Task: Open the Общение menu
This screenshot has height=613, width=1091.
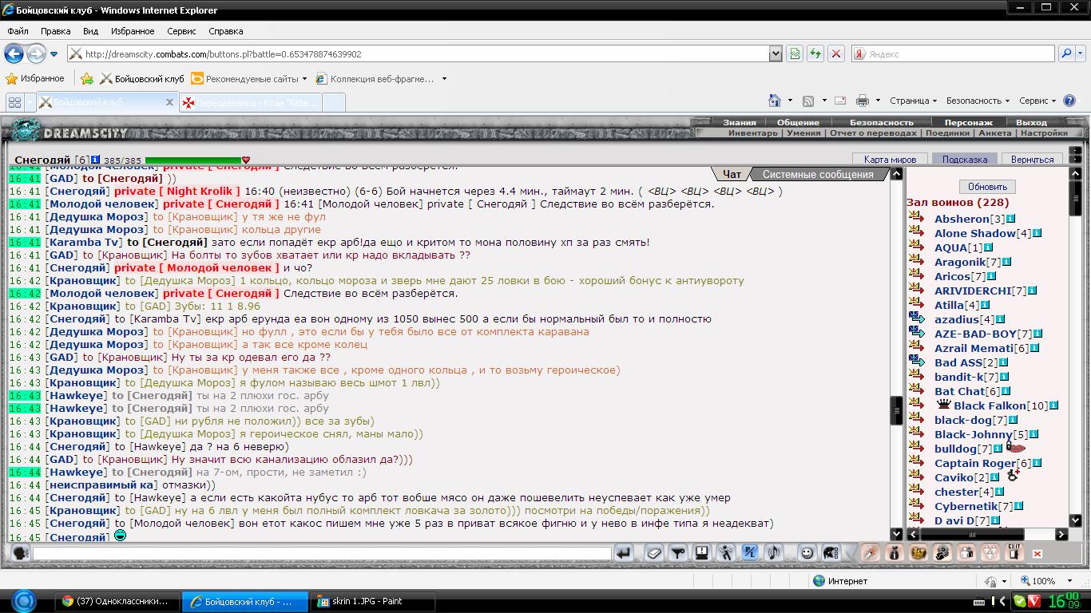Action: [x=798, y=122]
